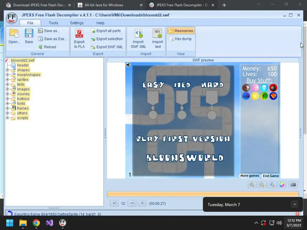Click More games button in preview

(250, 175)
